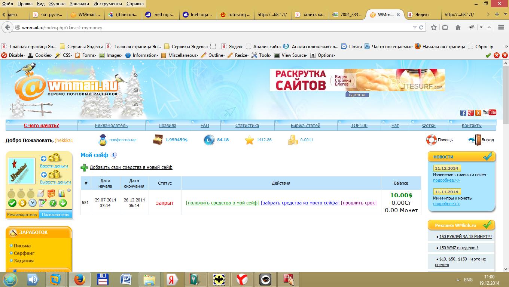The width and height of the screenshot is (509, 287).
Task: Open the Ввести деньги link
Action: click(54, 166)
